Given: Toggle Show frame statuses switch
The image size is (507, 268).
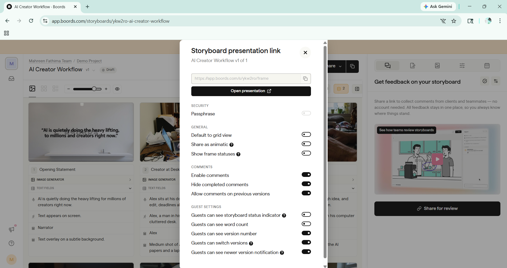Looking at the screenshot, I should point(306,153).
